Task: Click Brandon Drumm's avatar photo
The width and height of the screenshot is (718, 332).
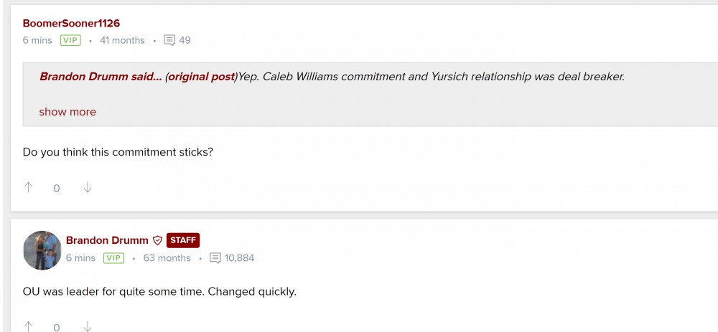Action: coord(42,250)
